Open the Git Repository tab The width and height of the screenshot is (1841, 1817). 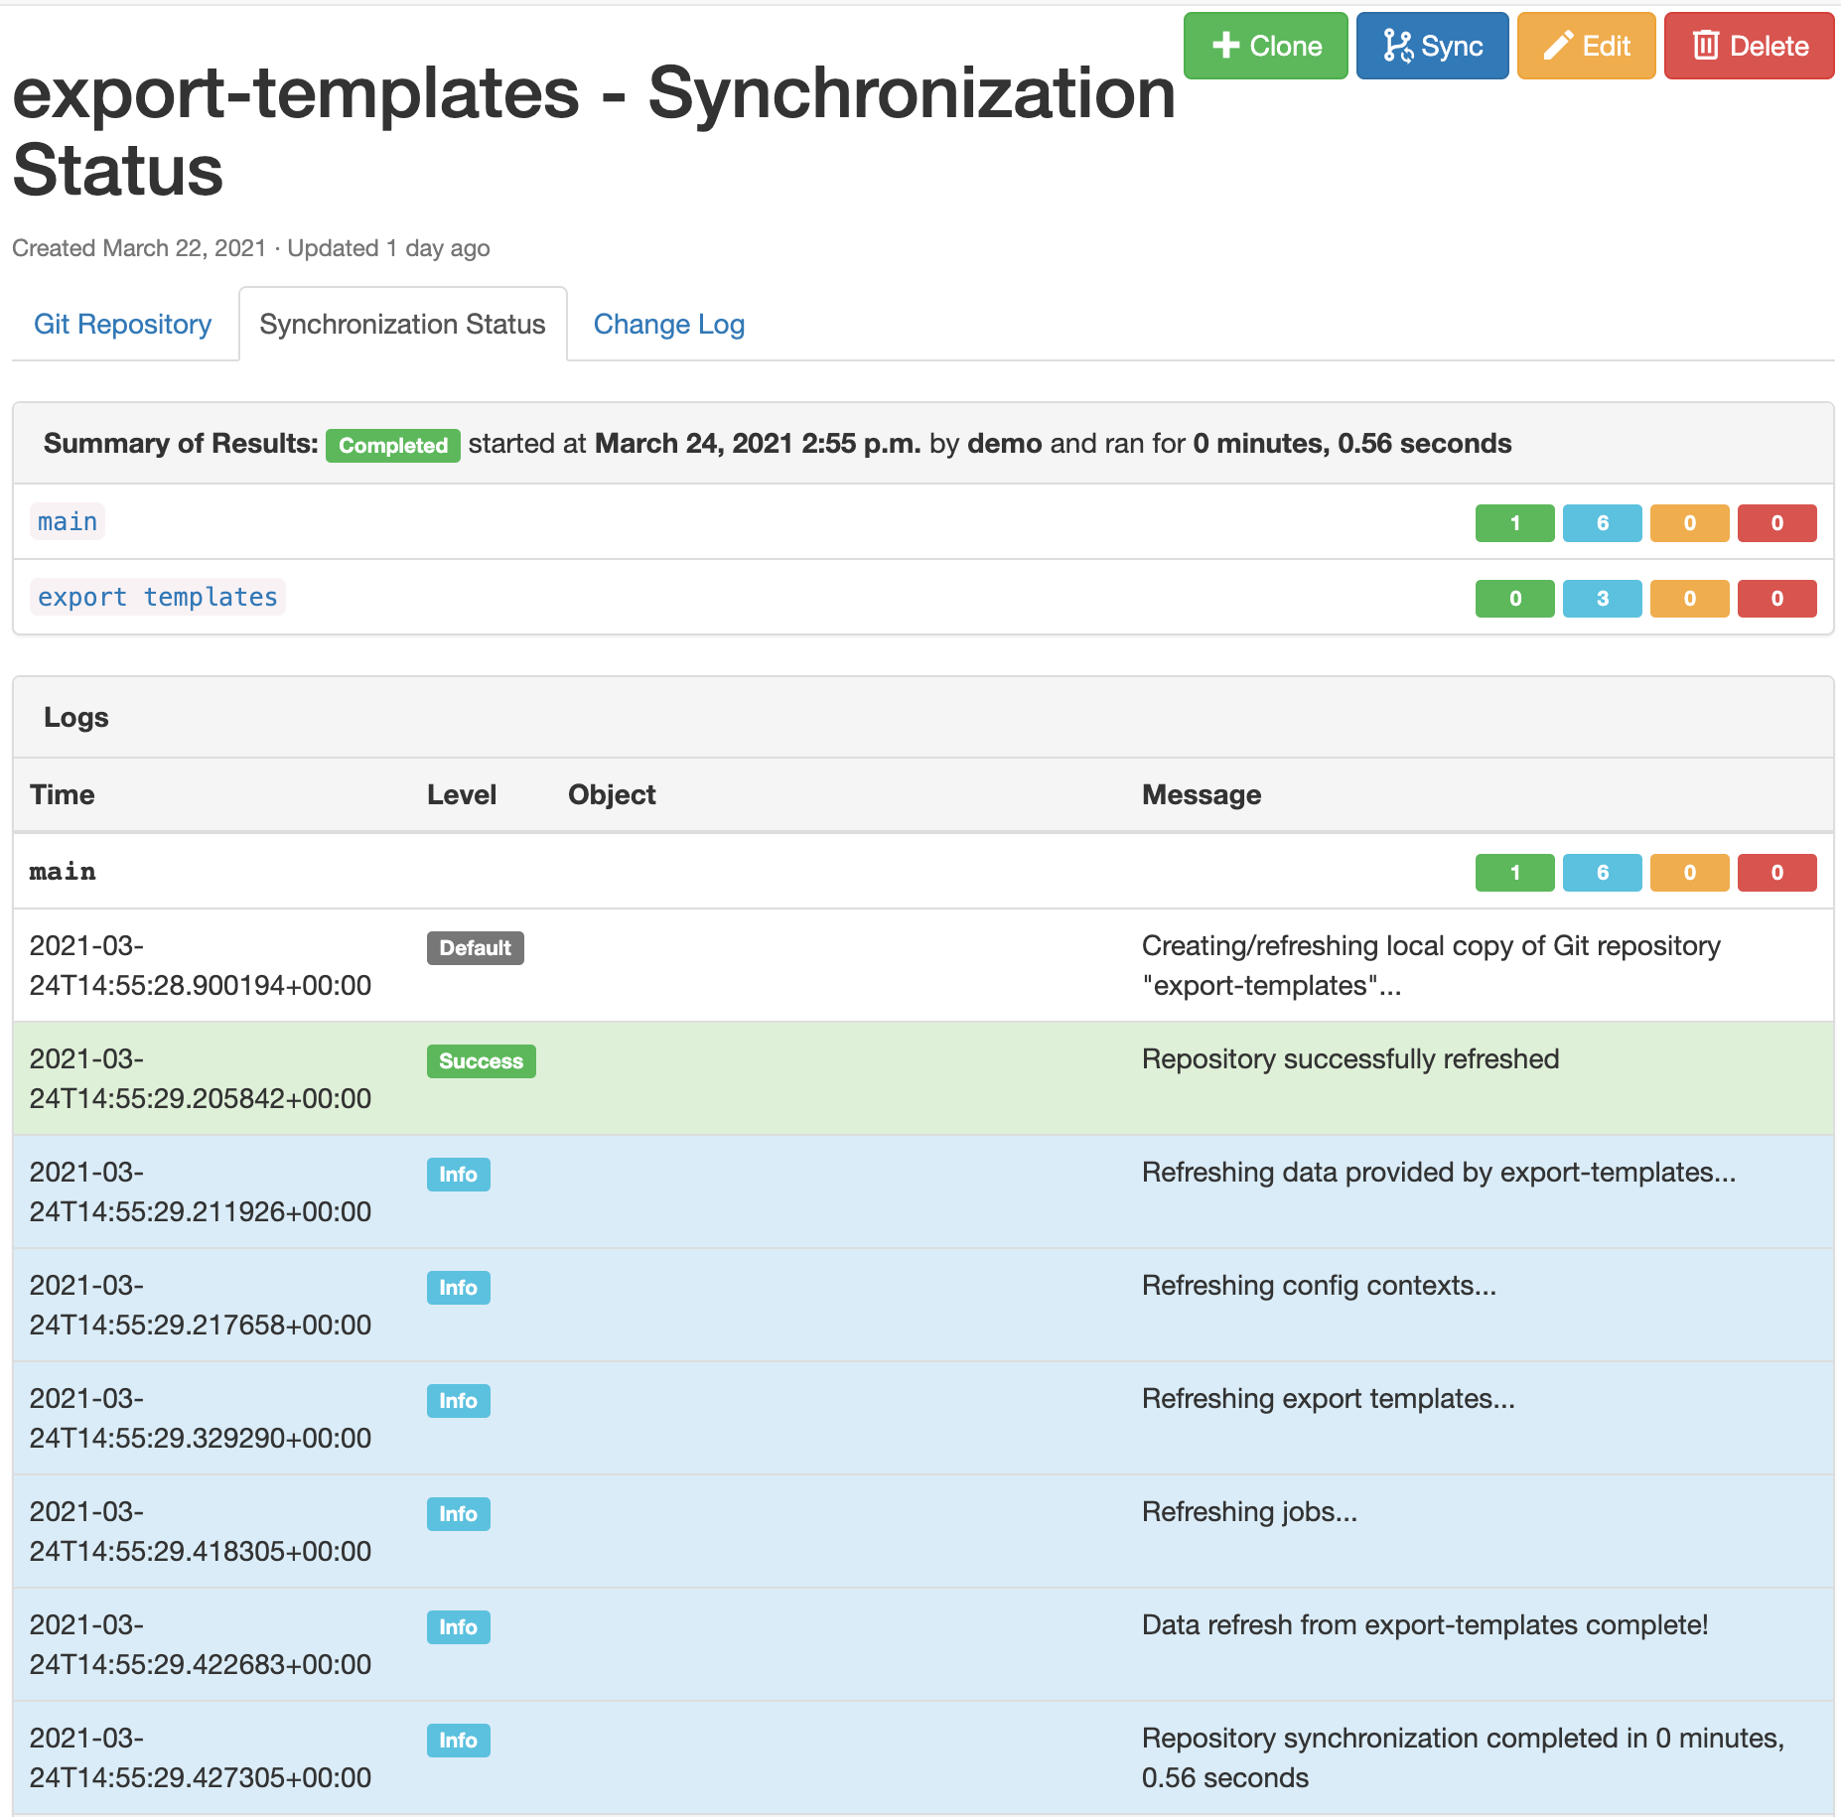pyautogui.click(x=123, y=324)
